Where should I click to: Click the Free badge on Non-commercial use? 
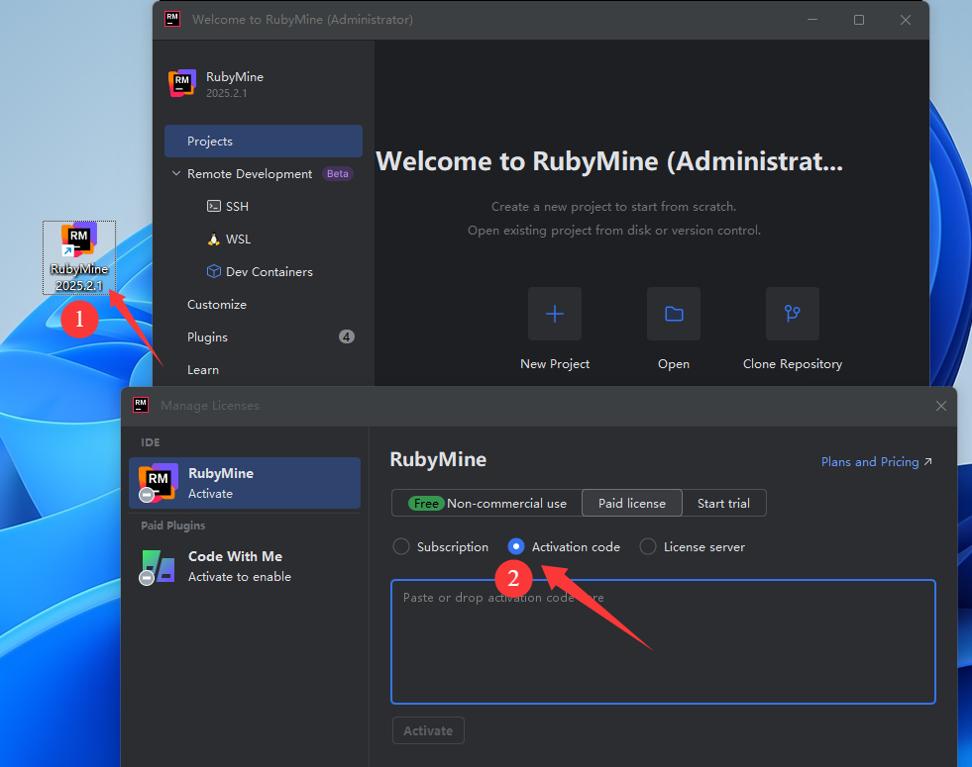pyautogui.click(x=426, y=504)
